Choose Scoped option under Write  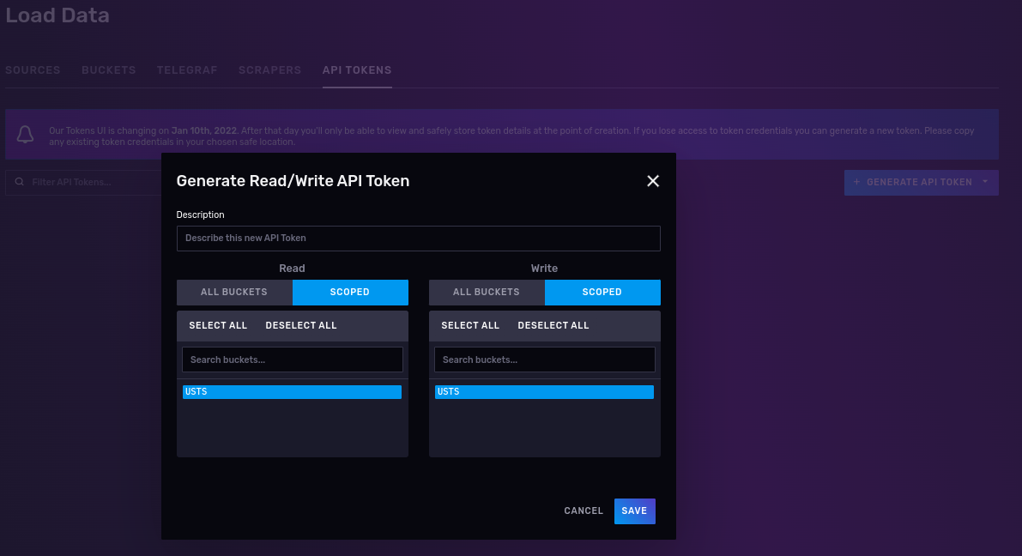pos(602,293)
